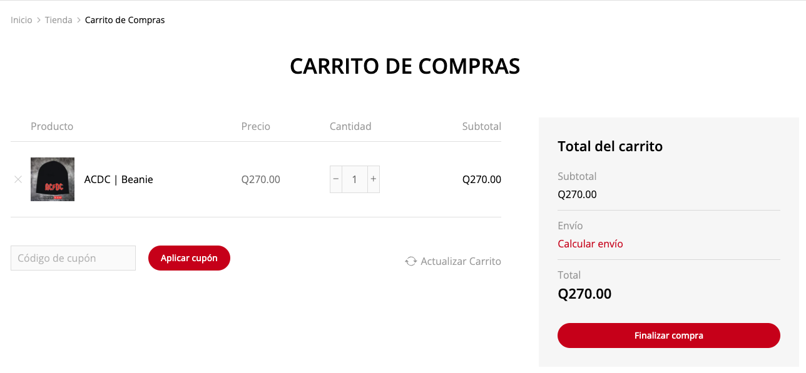Open the ACDC Beanie product thumbnail
Image resolution: width=806 pixels, height=373 pixels.
click(x=53, y=179)
